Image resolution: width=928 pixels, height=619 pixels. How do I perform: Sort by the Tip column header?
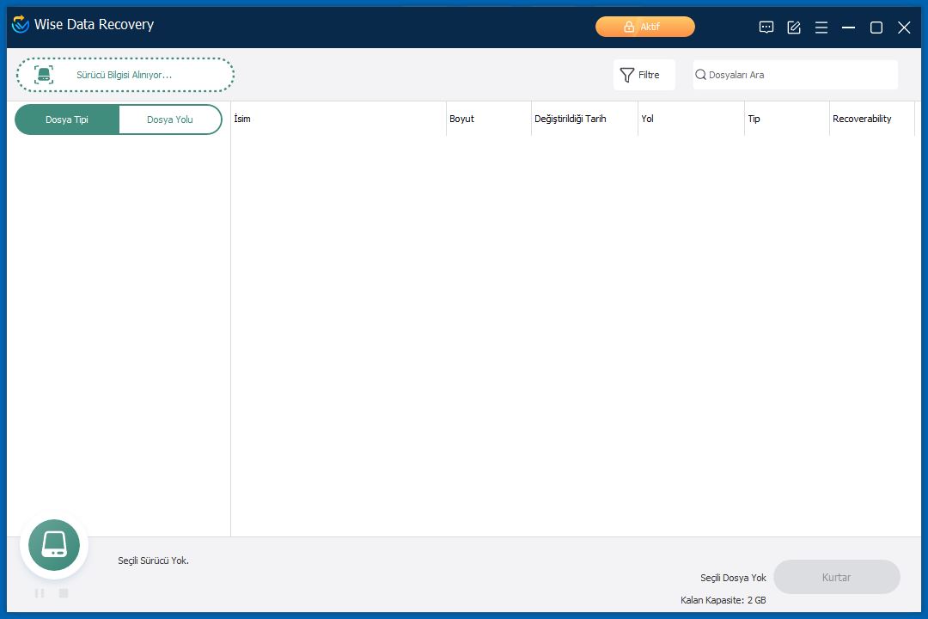(x=787, y=119)
